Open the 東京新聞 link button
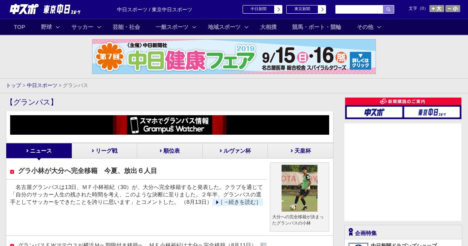This screenshot has height=246, width=468. [x=302, y=9]
